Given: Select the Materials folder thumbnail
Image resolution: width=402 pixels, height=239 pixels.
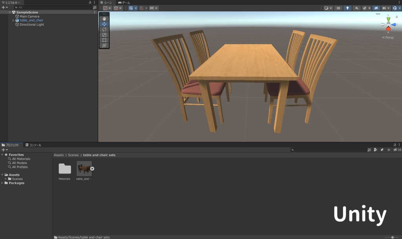Looking at the screenshot, I should coord(64,168).
